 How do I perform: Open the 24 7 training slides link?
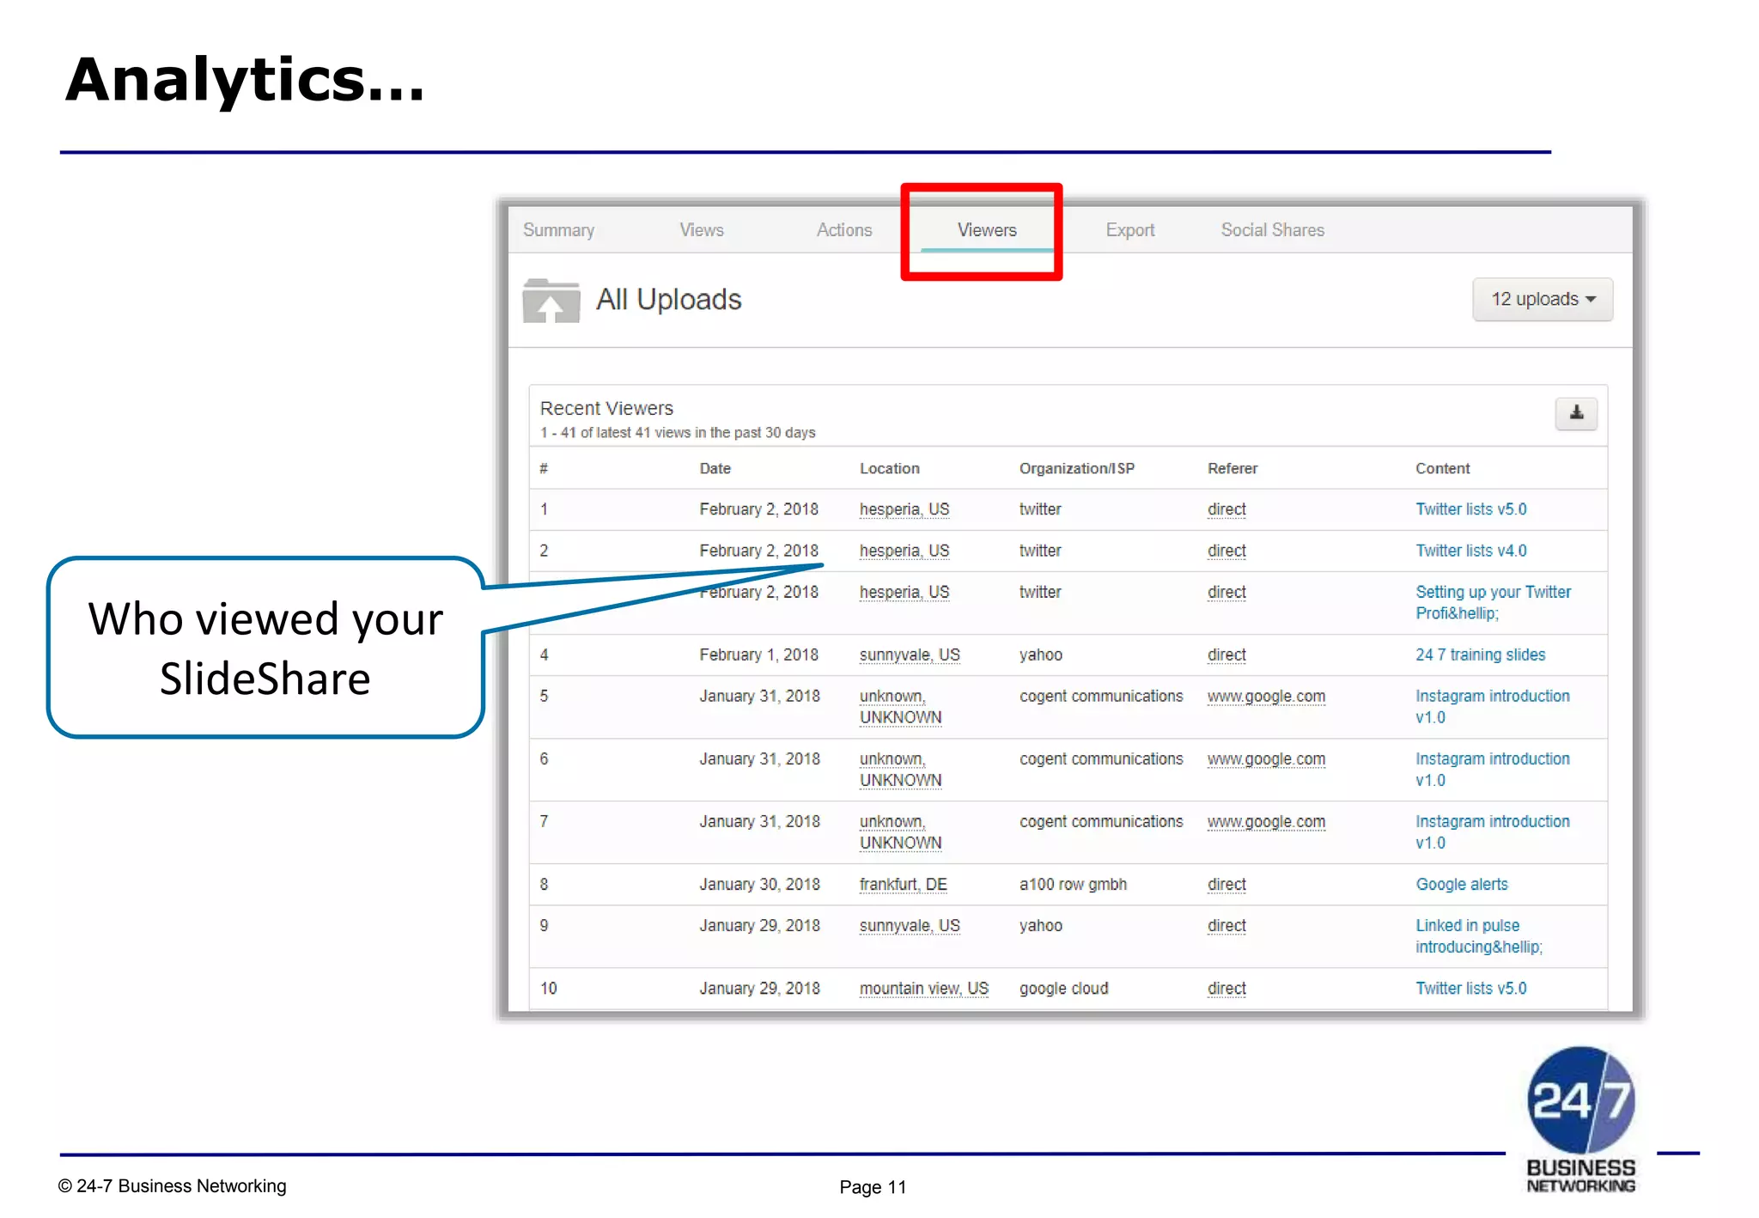[1480, 655]
